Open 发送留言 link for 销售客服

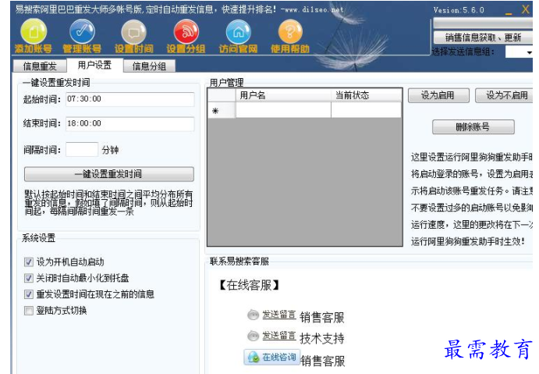[x=278, y=315]
